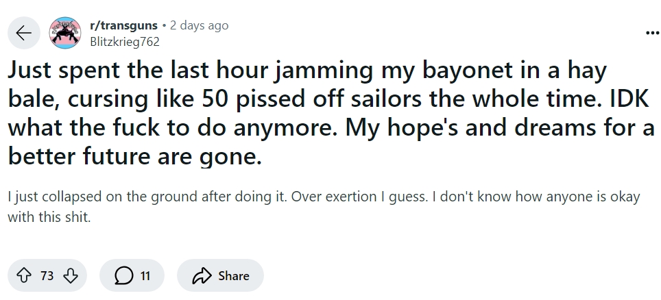The height and width of the screenshot is (300, 661).
Task: Open the three-dot post options menu
Action: (x=651, y=32)
